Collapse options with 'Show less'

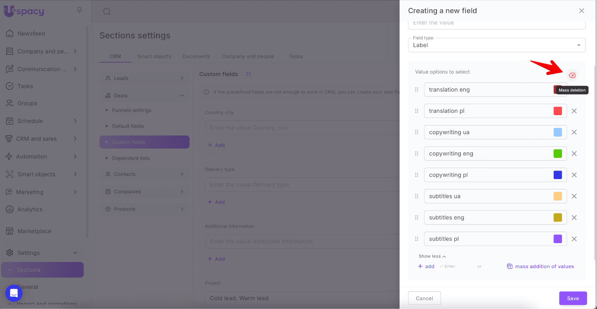tap(432, 256)
